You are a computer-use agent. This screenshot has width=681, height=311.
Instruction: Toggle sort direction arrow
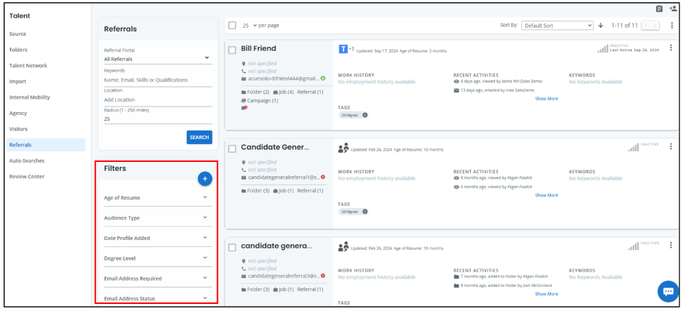[x=601, y=25]
